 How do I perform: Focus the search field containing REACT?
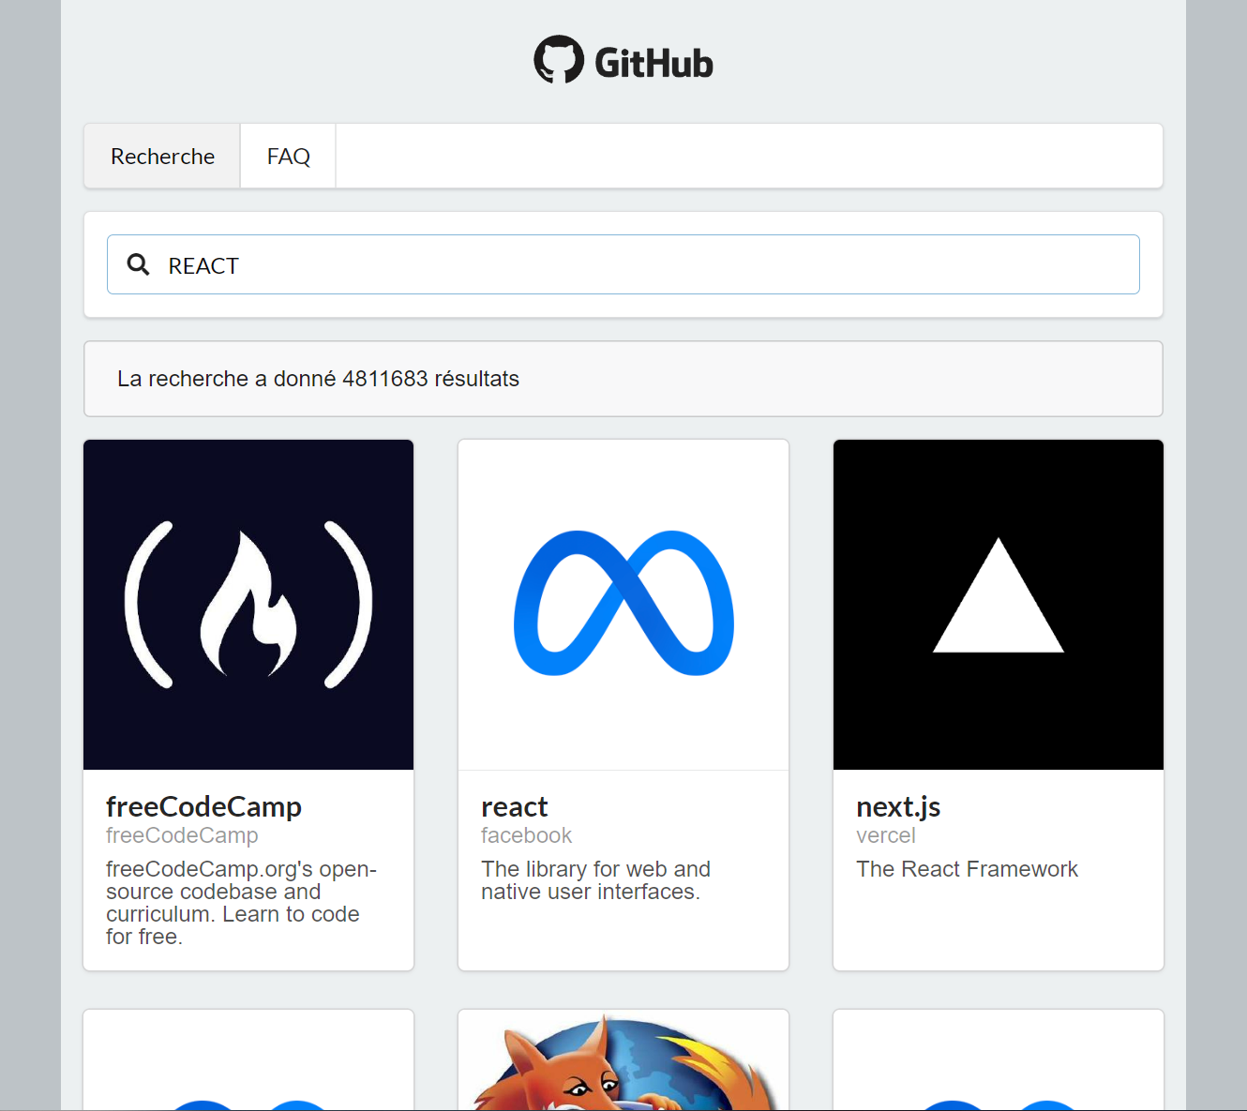638,265
